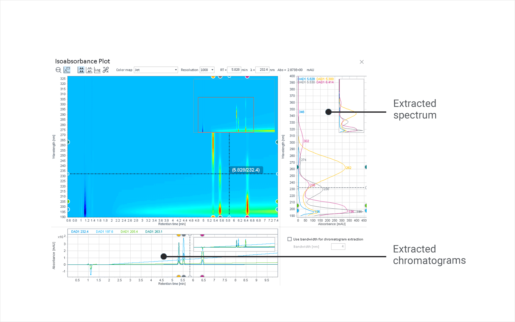Click the zoom out magnifier icon

click(x=58, y=70)
